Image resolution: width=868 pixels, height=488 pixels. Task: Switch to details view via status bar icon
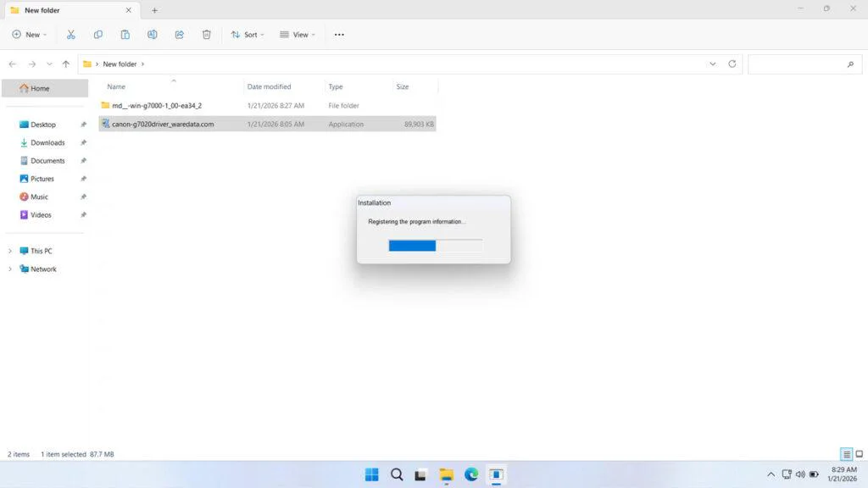pos(845,454)
